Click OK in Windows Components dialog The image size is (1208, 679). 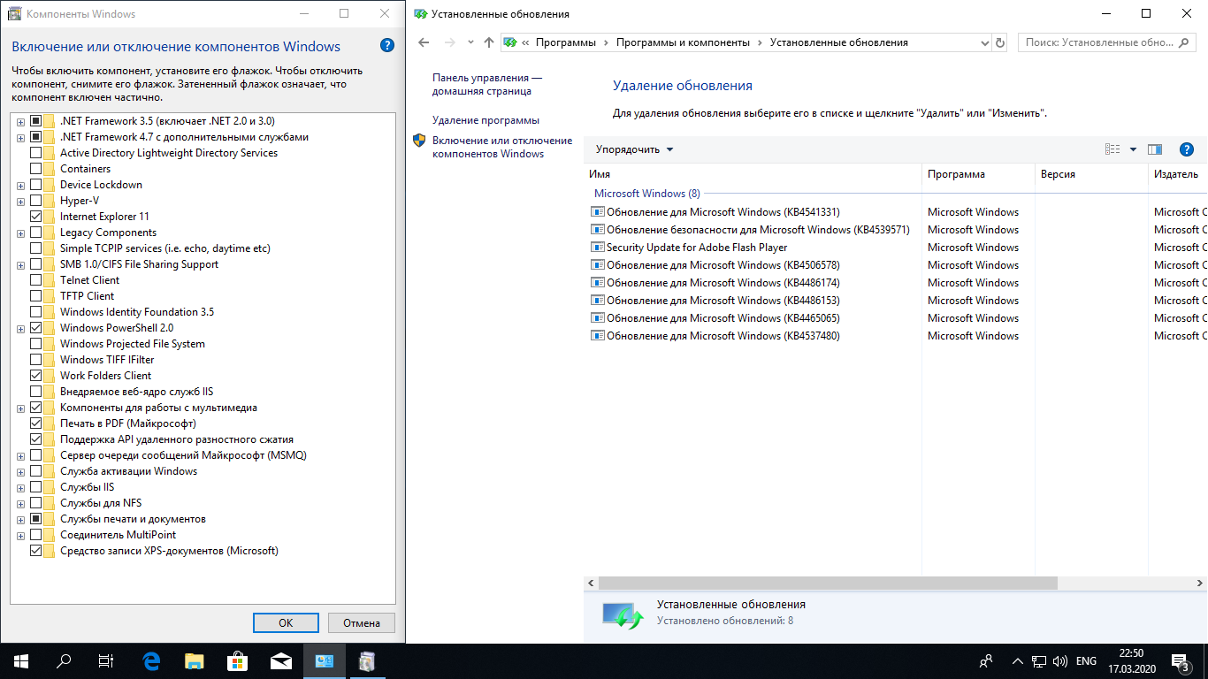click(286, 622)
